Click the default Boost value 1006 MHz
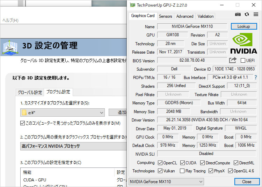Viewport: 262px width, 187px height. [x=246, y=145]
